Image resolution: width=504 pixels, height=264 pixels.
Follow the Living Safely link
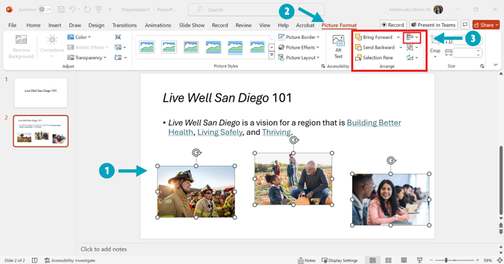coord(220,132)
